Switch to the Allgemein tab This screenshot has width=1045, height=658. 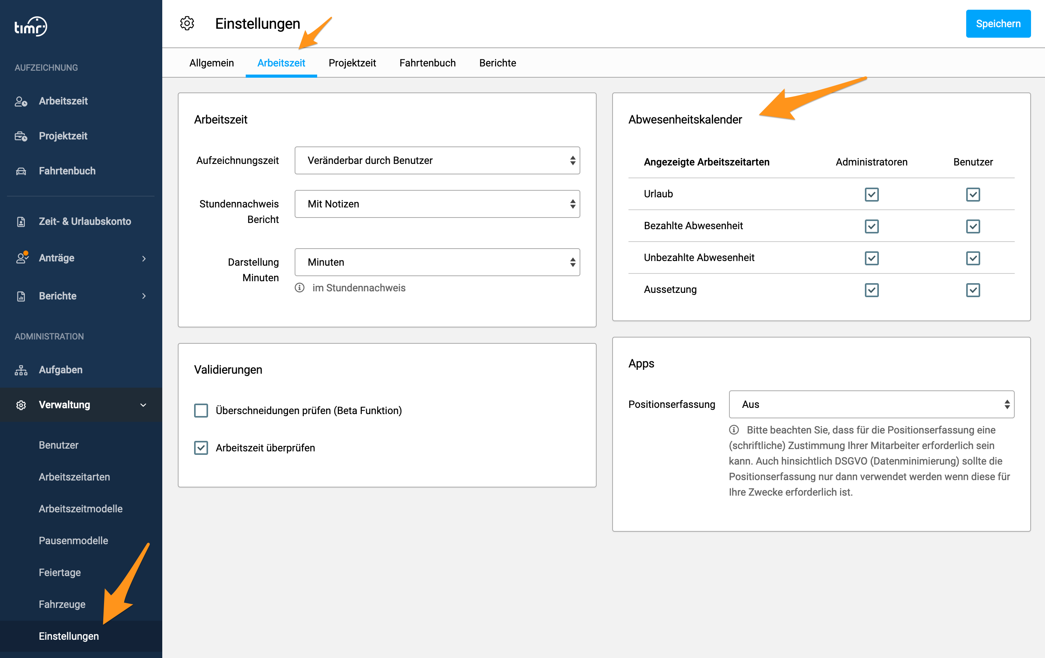pyautogui.click(x=211, y=63)
